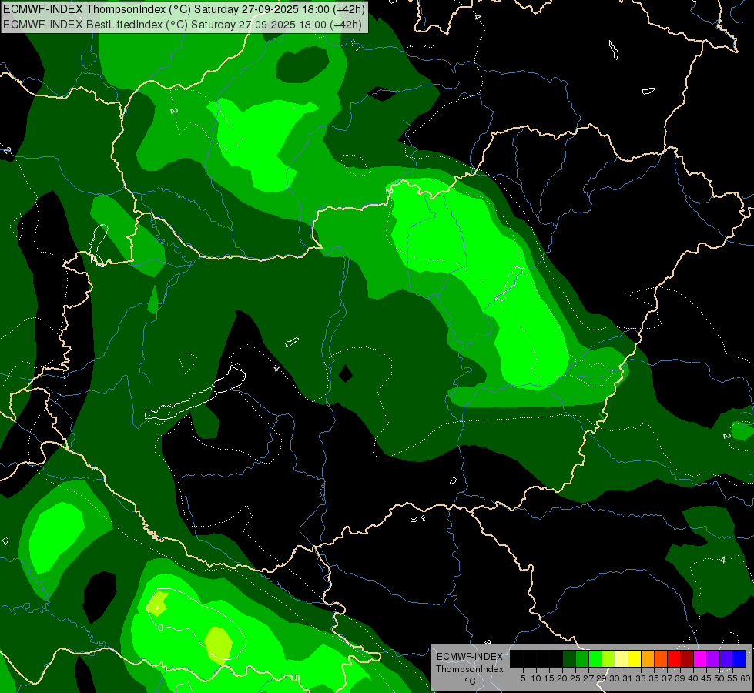Viewport: 754px width, 693px height.
Task: Click the legend scale value 60
Action: [746, 678]
